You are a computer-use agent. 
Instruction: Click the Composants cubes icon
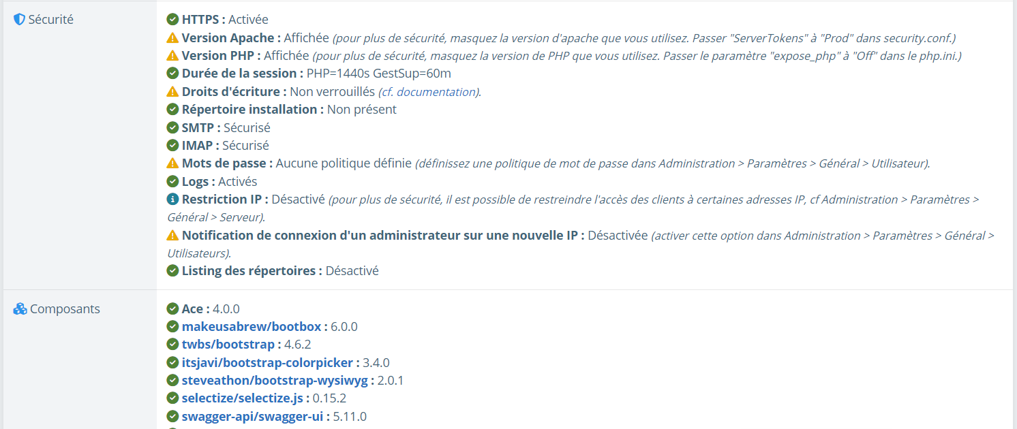[20, 309]
